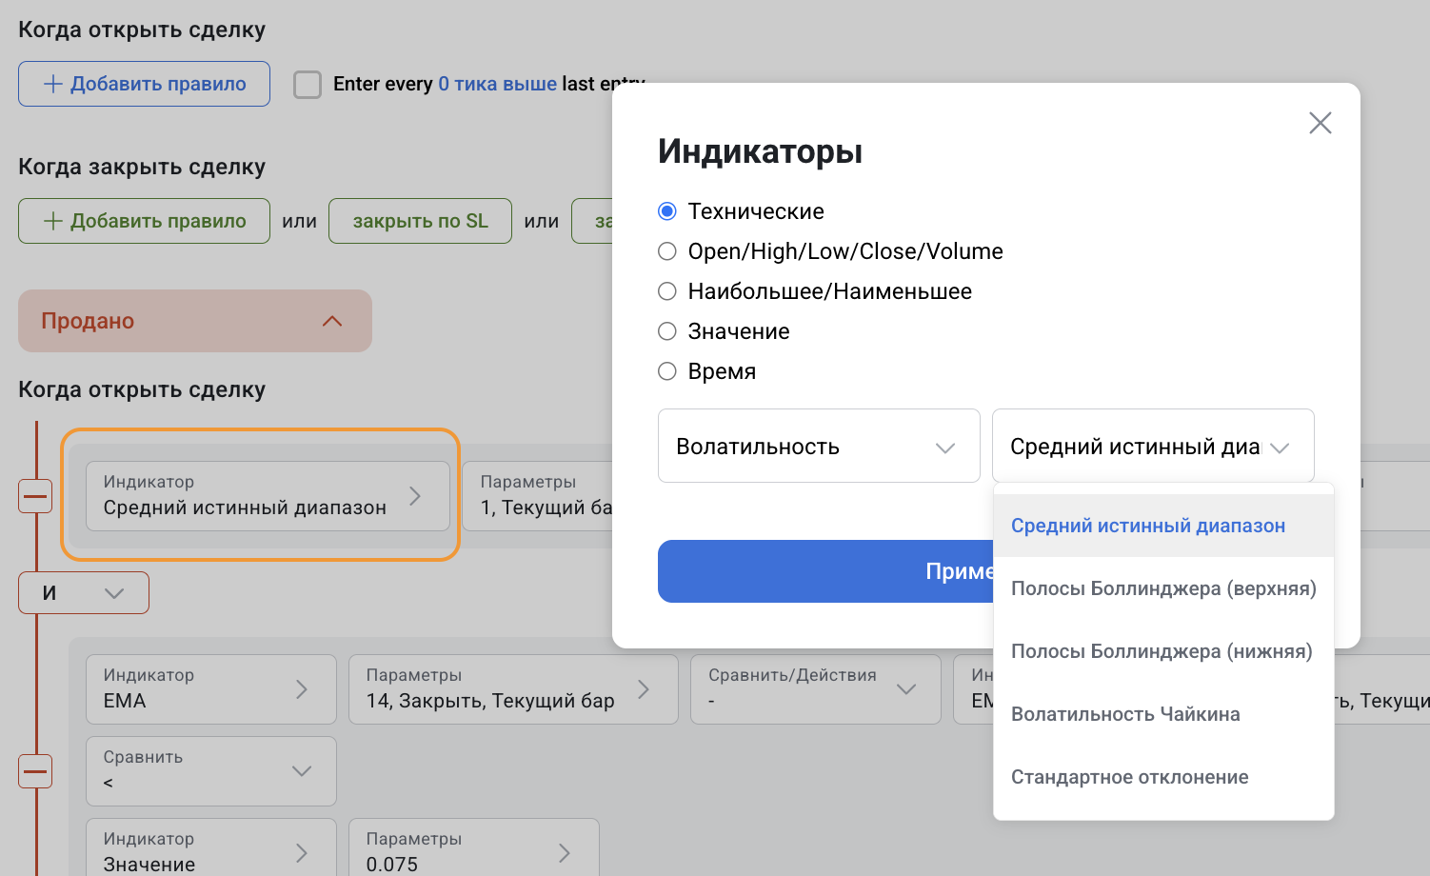Click the 0 тика выше link
Image resolution: width=1430 pixels, height=876 pixels.
click(497, 84)
